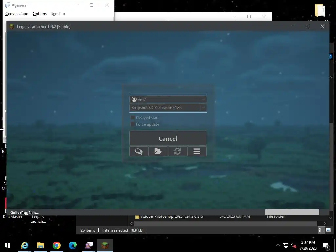Open File Explorer from taskbar
336x252 pixels.
click(40, 245)
